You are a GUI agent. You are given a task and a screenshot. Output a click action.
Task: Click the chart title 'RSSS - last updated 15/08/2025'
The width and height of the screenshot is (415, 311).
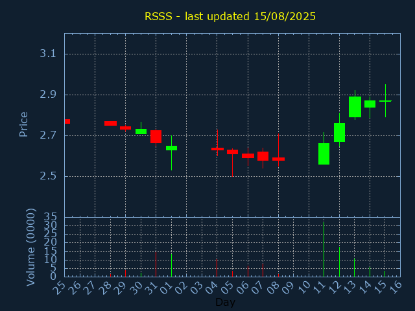(x=230, y=16)
